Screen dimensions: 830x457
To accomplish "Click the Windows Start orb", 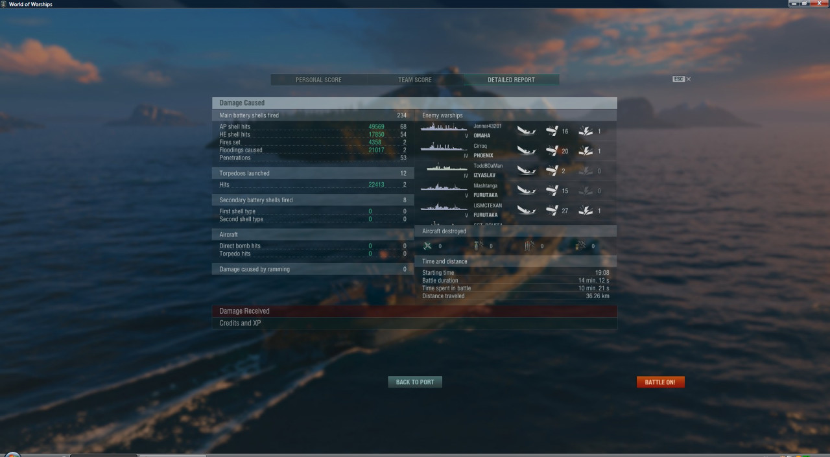I will pyautogui.click(x=12, y=455).
